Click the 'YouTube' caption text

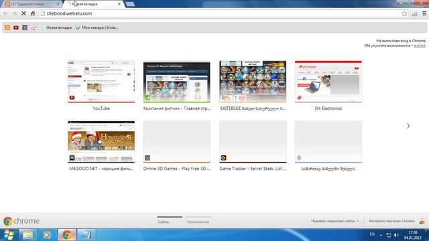(101, 108)
